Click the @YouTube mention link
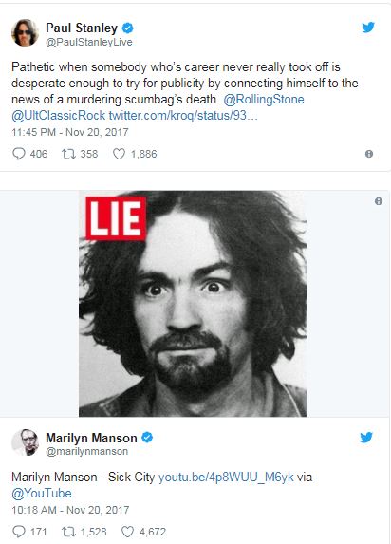Viewport: 391px width, 544px height. pyautogui.click(x=42, y=493)
